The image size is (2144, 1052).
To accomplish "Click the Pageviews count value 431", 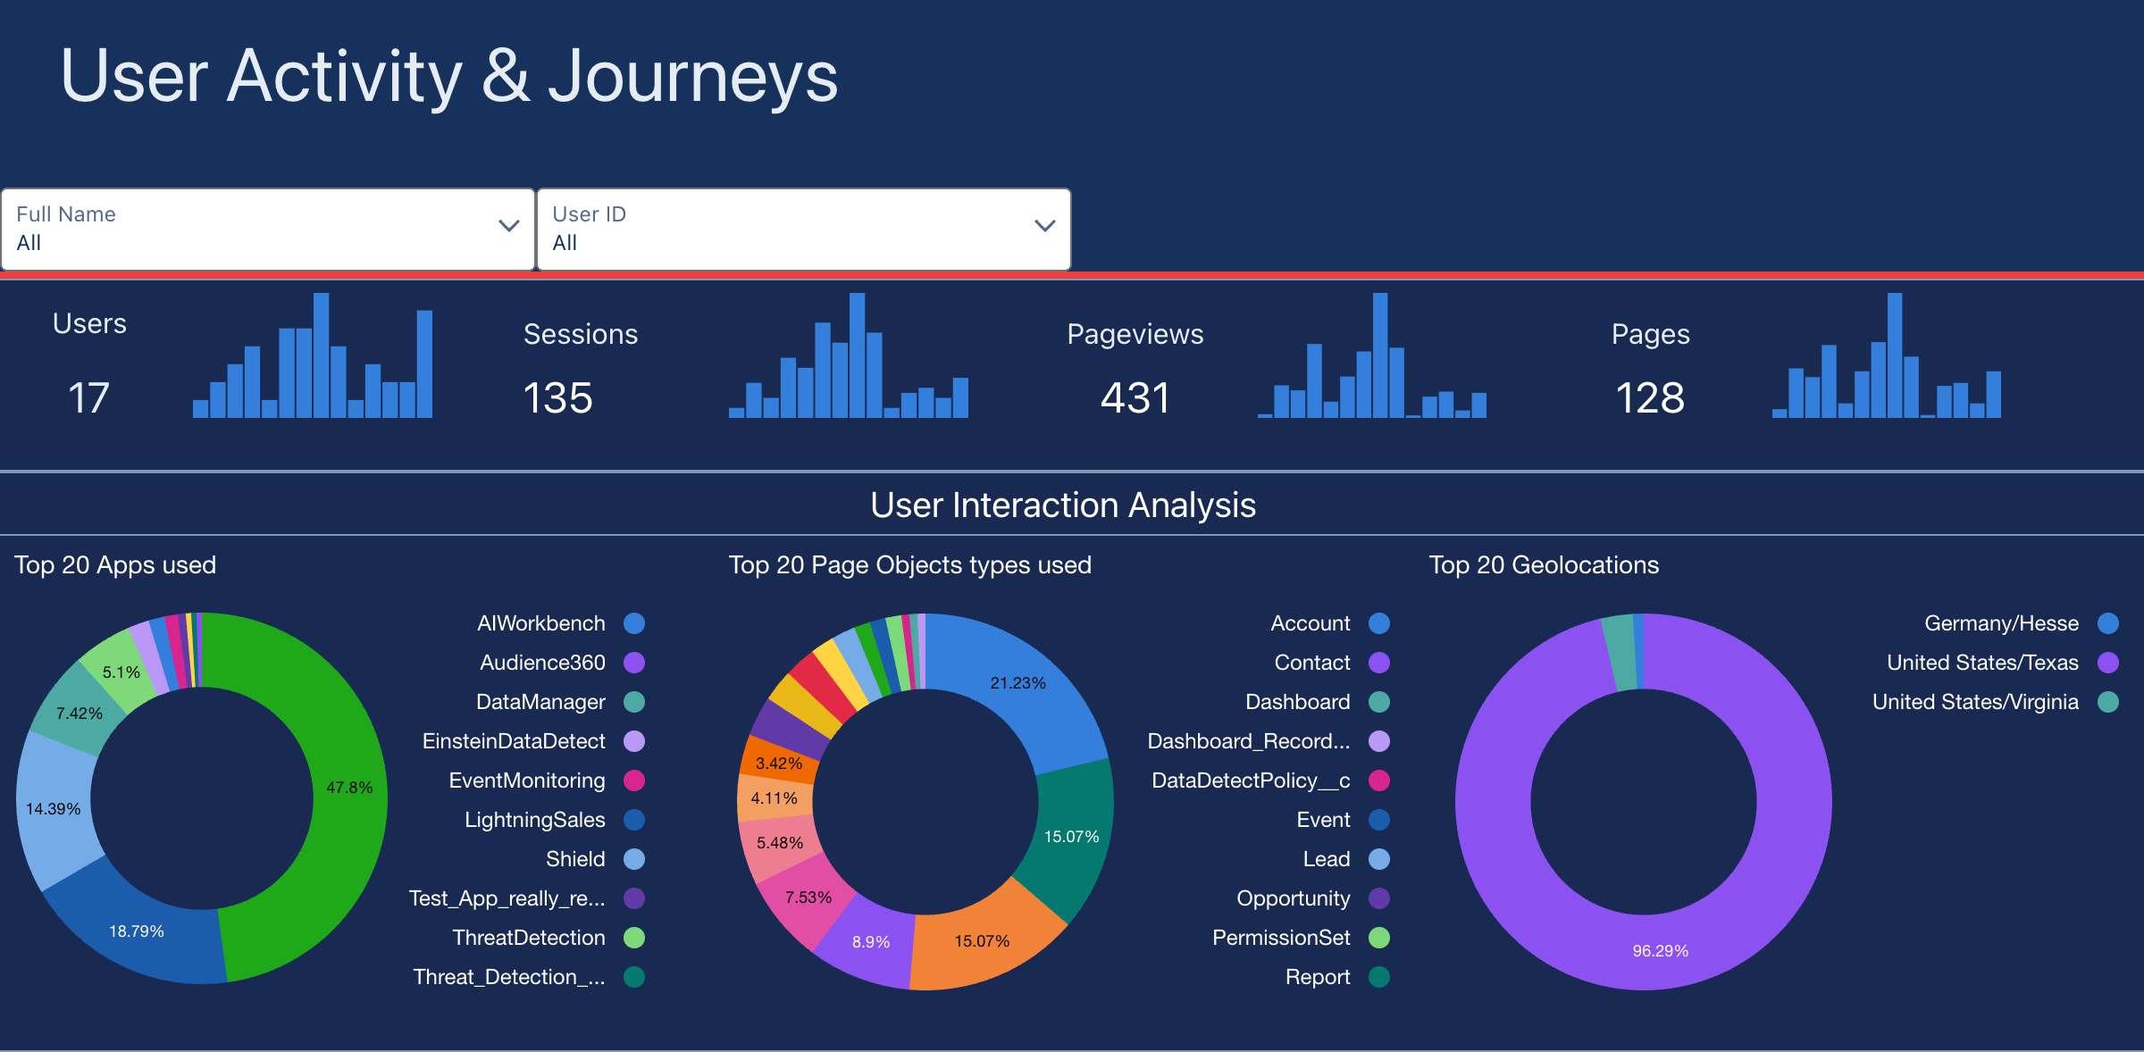I will pos(1135,398).
